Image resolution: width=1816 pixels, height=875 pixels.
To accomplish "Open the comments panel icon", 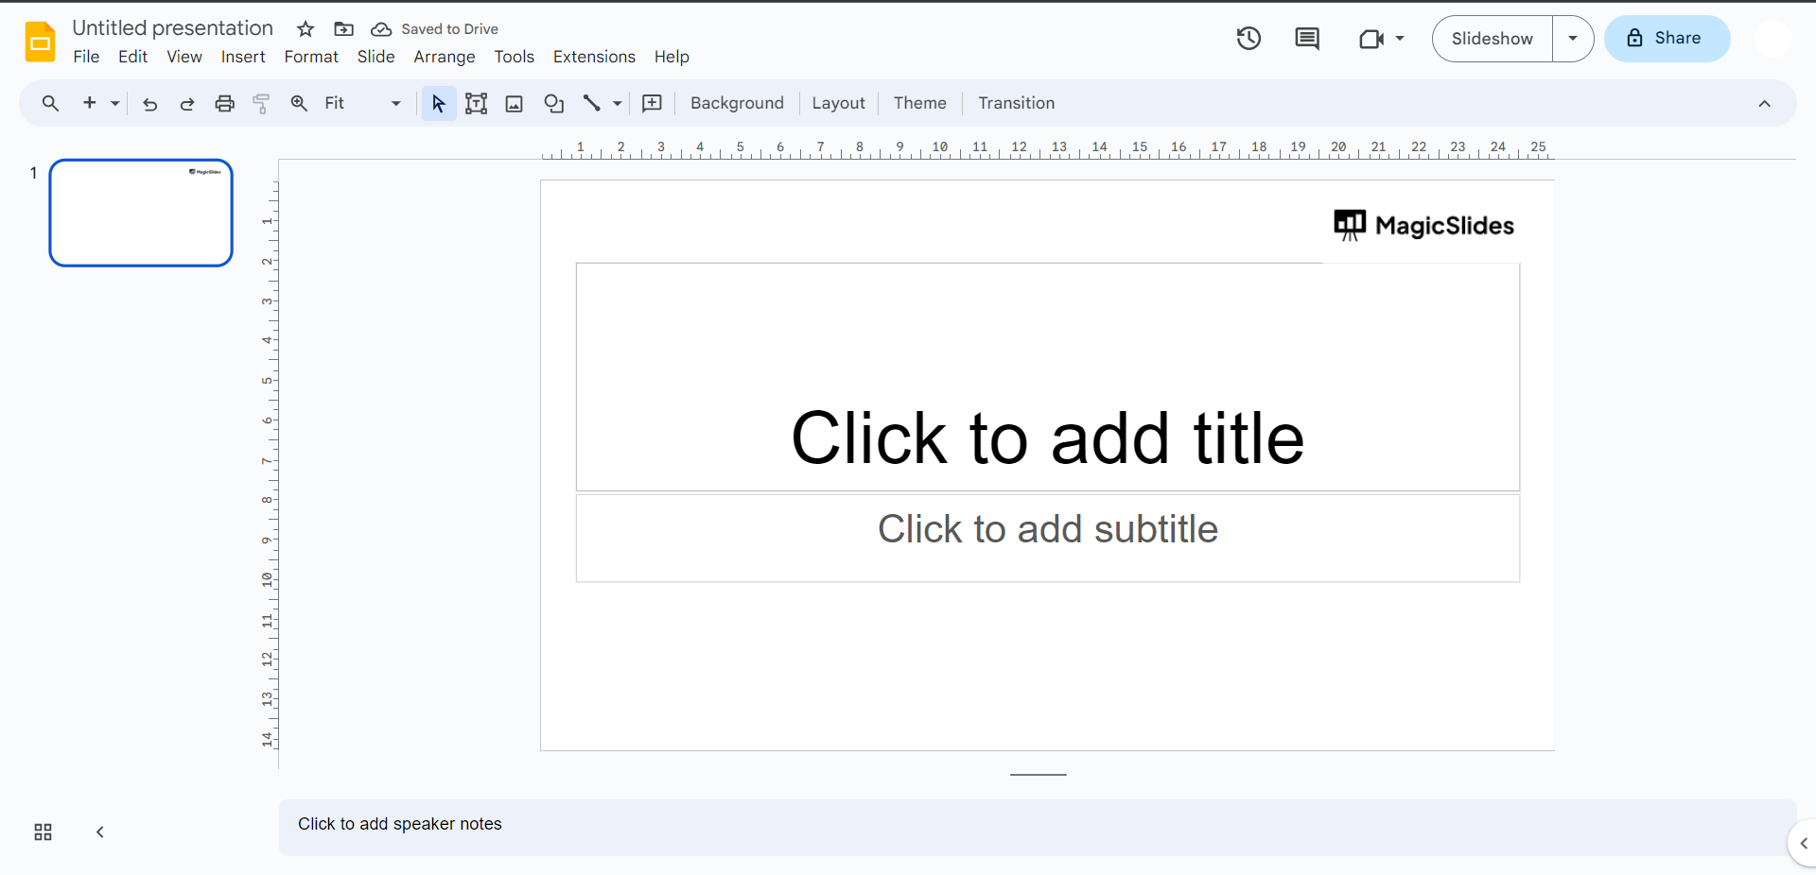I will click(x=1306, y=39).
